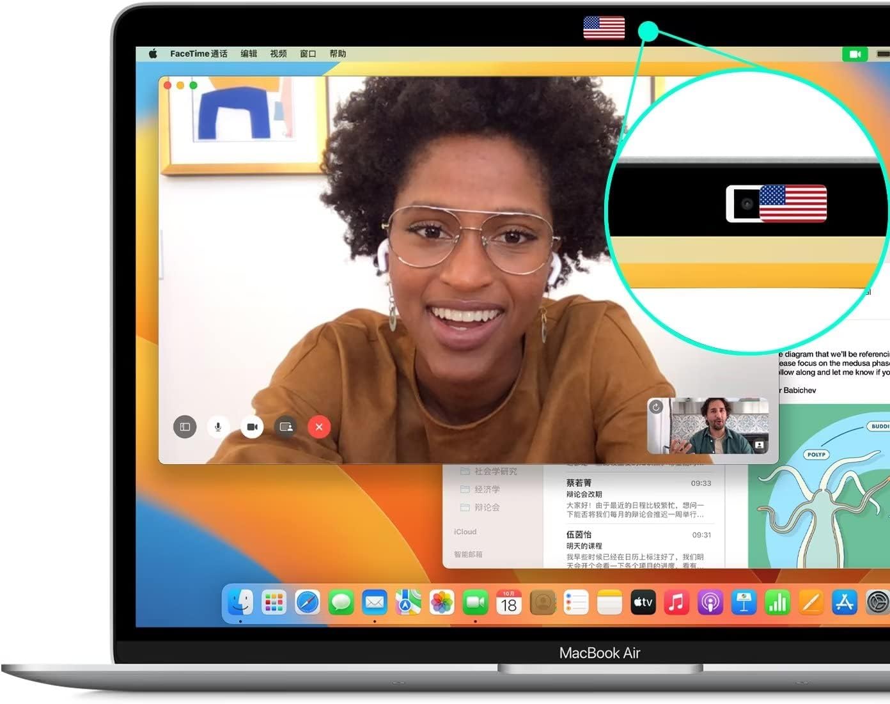Launch Photos from the Dock
The height and width of the screenshot is (704, 890).
[x=441, y=602]
